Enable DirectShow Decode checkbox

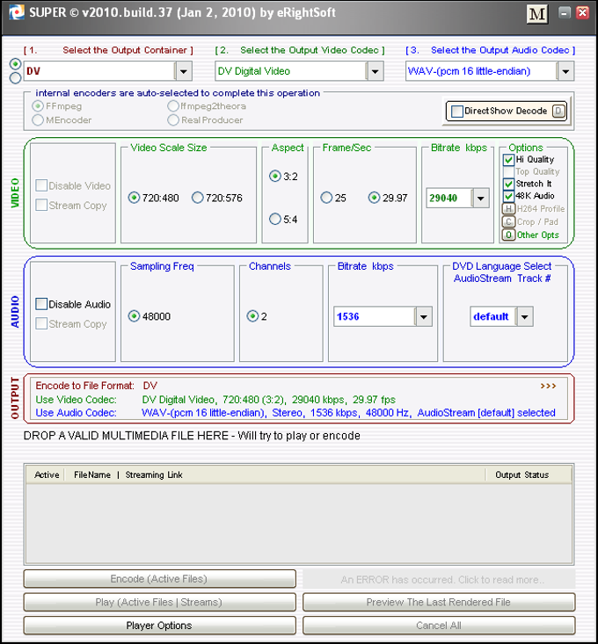coord(457,112)
